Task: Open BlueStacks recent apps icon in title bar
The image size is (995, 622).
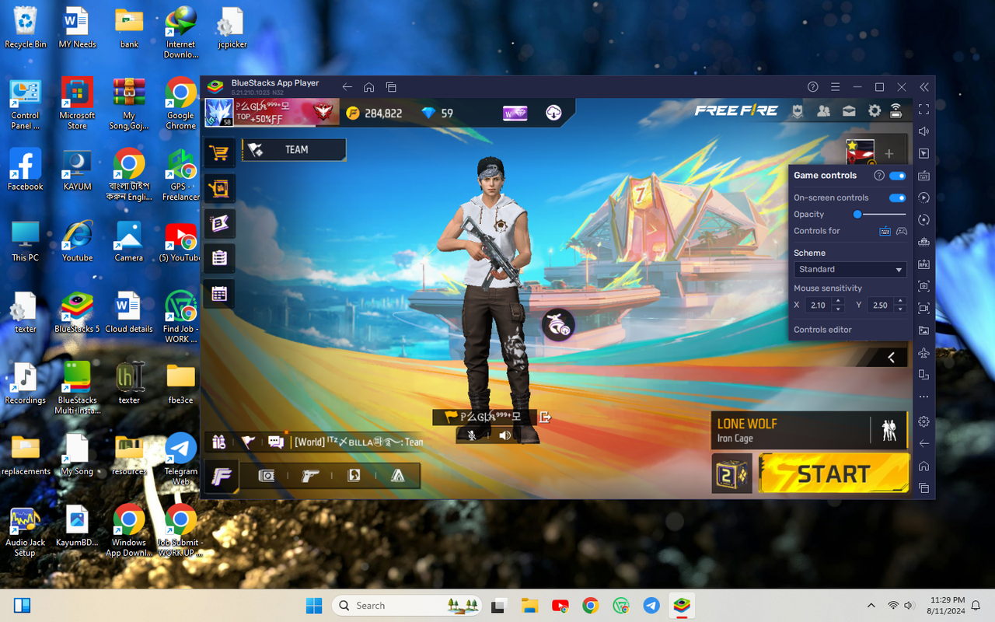Action: pyautogui.click(x=391, y=87)
